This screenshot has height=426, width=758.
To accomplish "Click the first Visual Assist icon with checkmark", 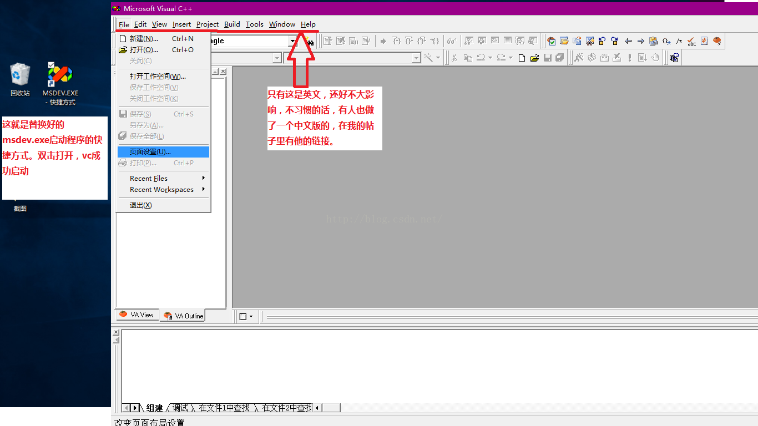I will pyautogui.click(x=551, y=41).
